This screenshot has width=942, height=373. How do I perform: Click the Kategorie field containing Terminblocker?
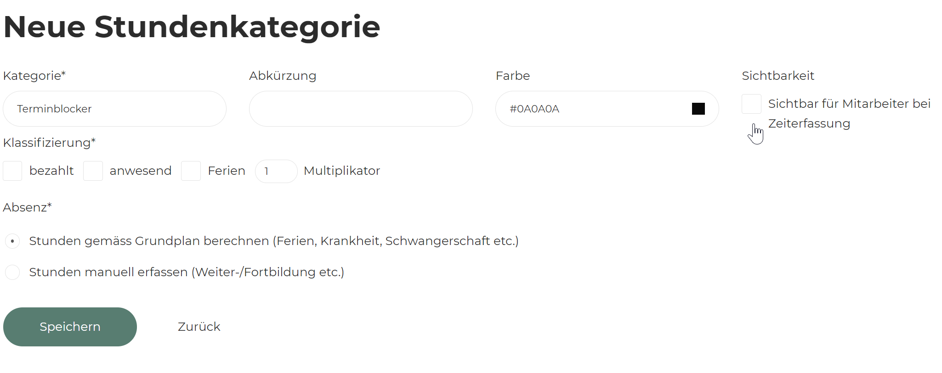point(114,109)
